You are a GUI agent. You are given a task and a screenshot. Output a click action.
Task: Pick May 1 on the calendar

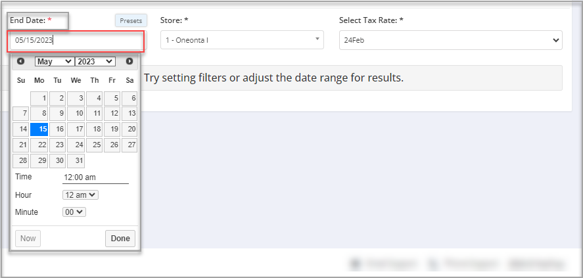(x=39, y=98)
